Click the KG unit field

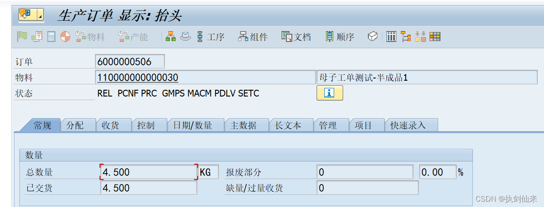point(209,172)
